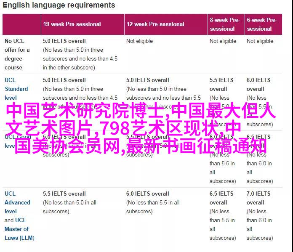The height and width of the screenshot is (252, 293).
Task: Click Not eligible under 12-week Pre-sessional
Action: (140, 41)
